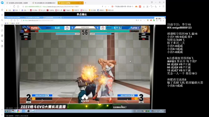The height and width of the screenshot is (117, 209).
Task: Open the 聚划算 bookmark
Action: pos(59,10)
